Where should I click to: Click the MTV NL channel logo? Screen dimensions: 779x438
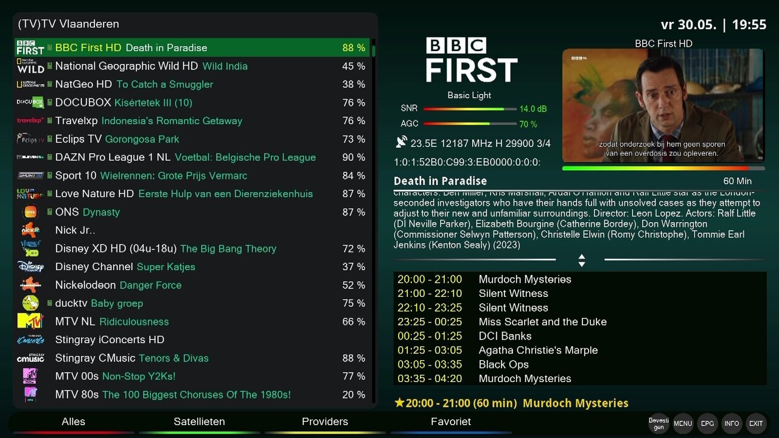point(30,321)
